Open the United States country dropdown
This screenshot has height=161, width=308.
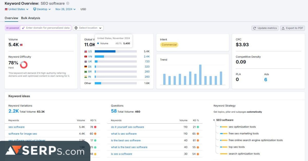[x=16, y=9]
